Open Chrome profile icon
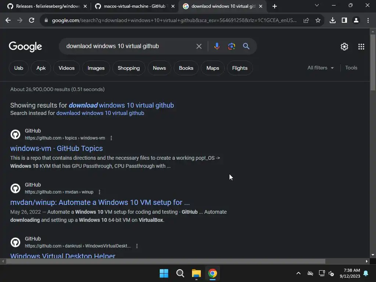Image resolution: width=376 pixels, height=282 pixels. (356, 21)
